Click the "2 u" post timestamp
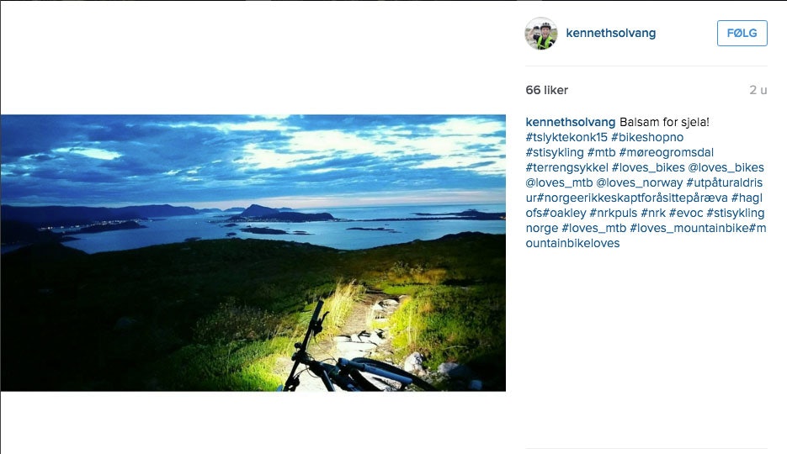 758,90
